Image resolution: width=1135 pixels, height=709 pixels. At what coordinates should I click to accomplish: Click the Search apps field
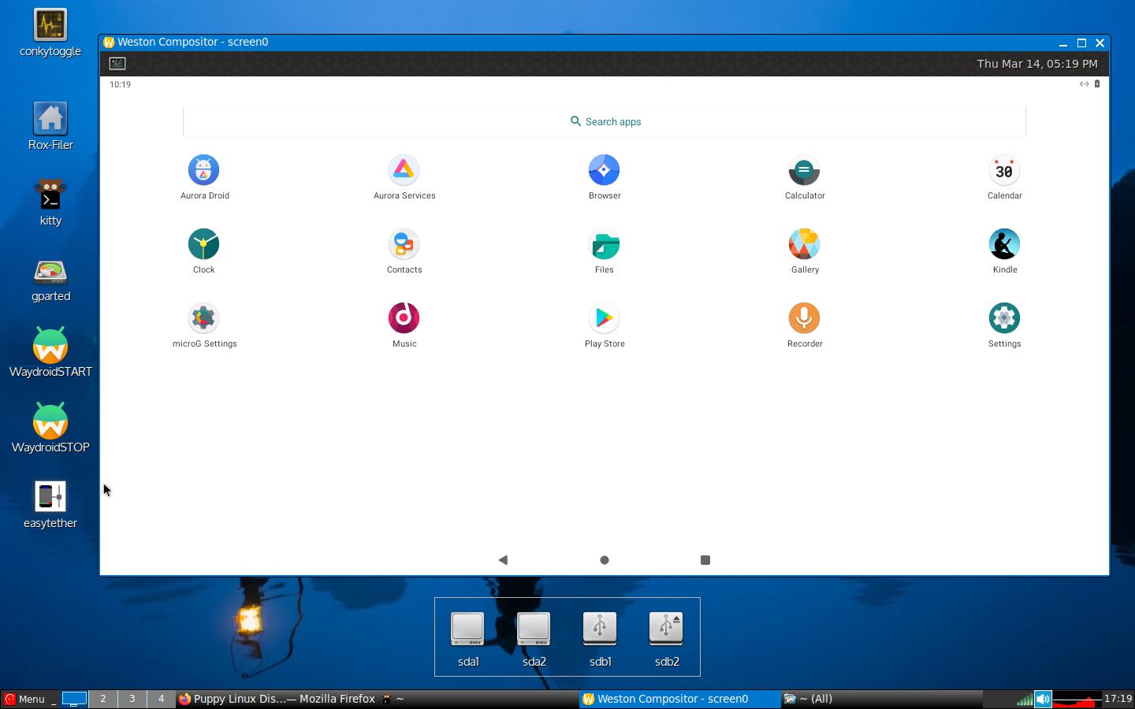tap(605, 121)
